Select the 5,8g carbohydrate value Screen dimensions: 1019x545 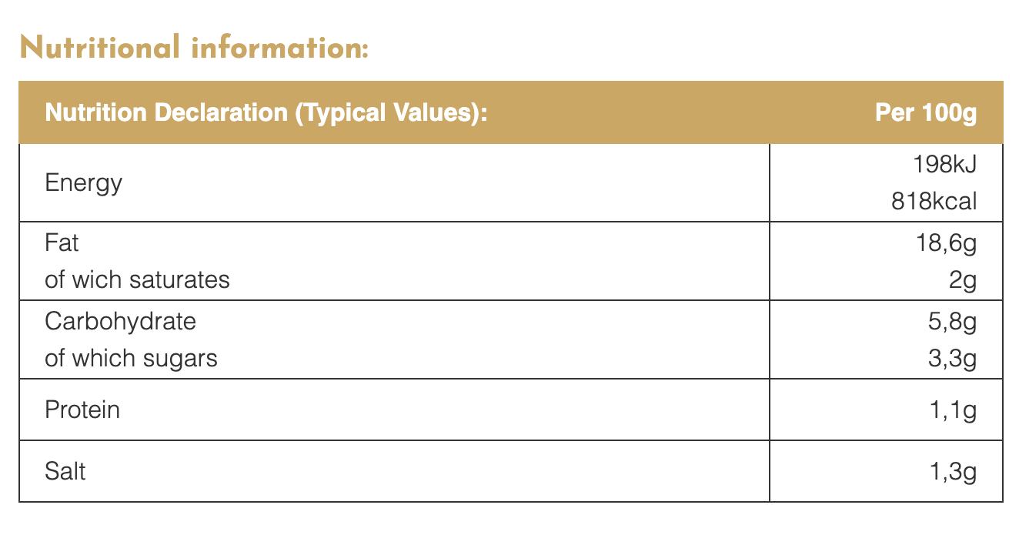(x=952, y=320)
